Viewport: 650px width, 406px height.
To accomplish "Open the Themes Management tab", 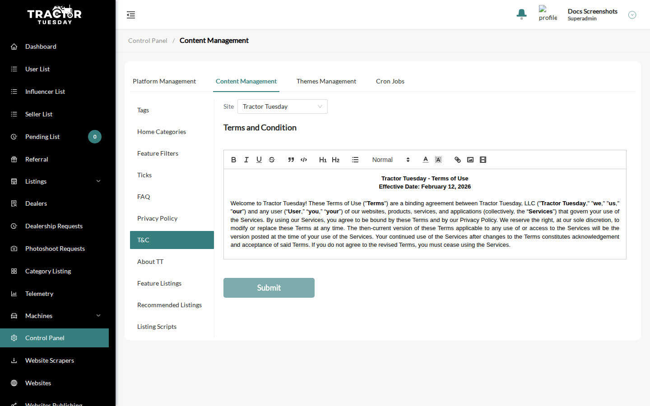I will pyautogui.click(x=326, y=81).
